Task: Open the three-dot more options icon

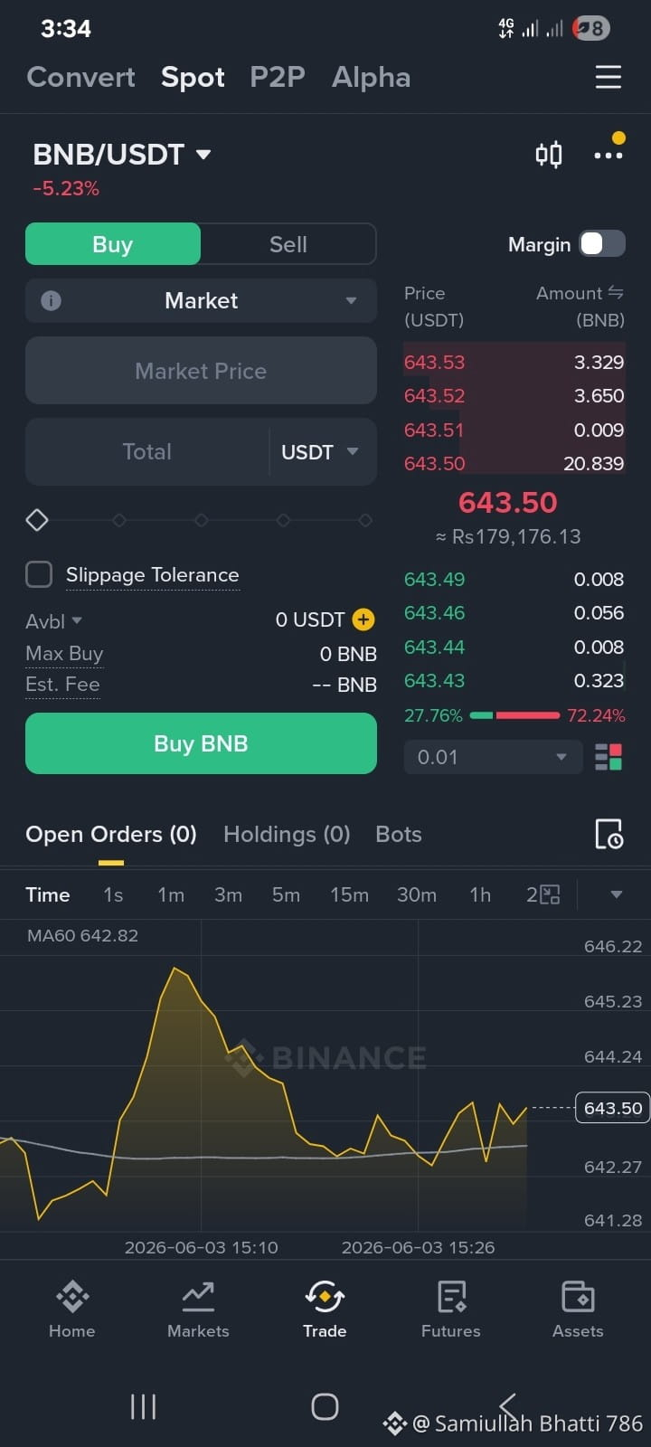Action: [609, 156]
